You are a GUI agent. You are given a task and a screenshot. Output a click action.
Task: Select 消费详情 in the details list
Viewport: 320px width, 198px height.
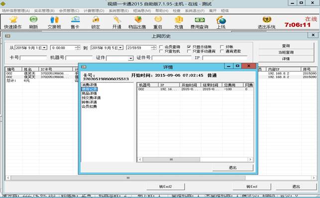pos(89,85)
